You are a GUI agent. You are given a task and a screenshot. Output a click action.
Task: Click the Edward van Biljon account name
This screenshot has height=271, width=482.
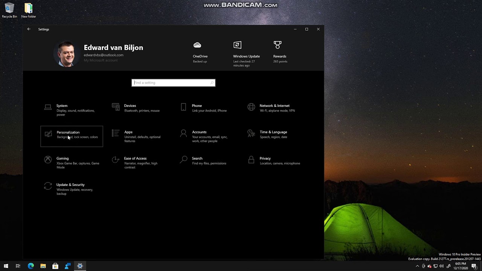(x=113, y=47)
